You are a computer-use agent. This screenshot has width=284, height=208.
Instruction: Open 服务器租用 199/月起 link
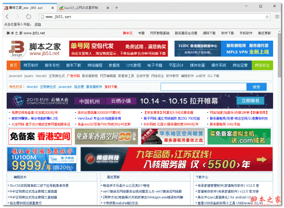click(225, 124)
